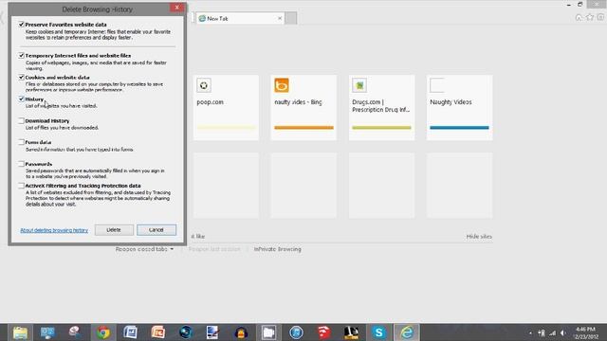Open iTunes from the taskbar
Screen dimensions: 607x341
coord(296,332)
